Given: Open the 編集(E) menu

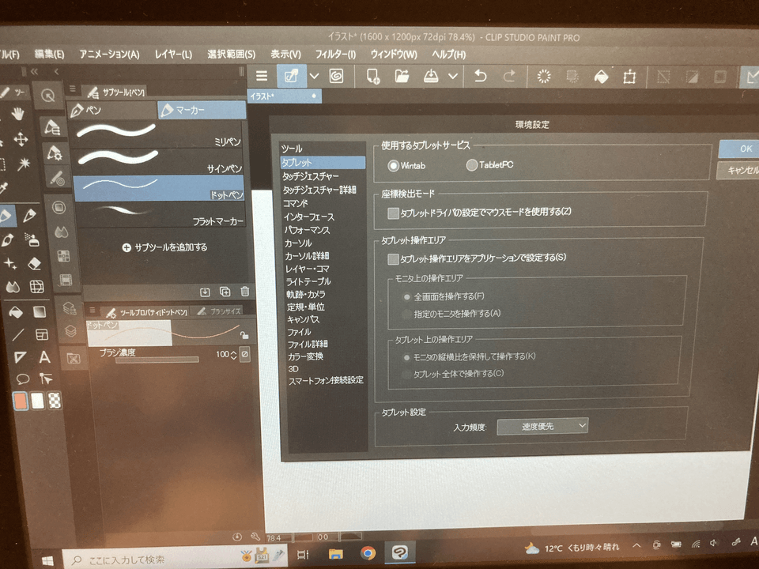Looking at the screenshot, I should pos(49,55).
